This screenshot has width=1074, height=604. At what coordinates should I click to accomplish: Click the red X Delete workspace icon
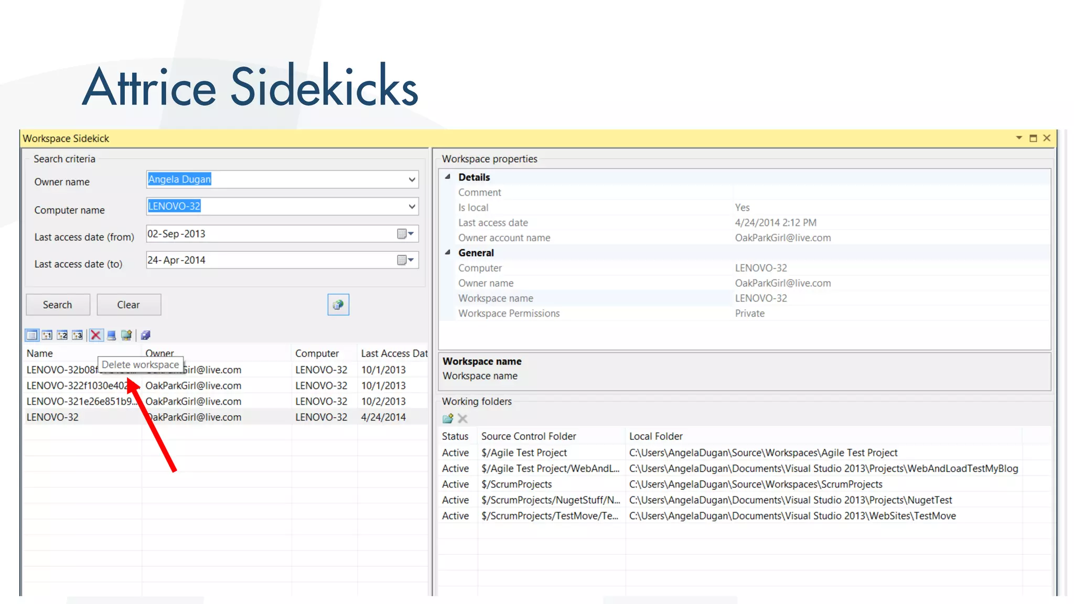click(96, 335)
